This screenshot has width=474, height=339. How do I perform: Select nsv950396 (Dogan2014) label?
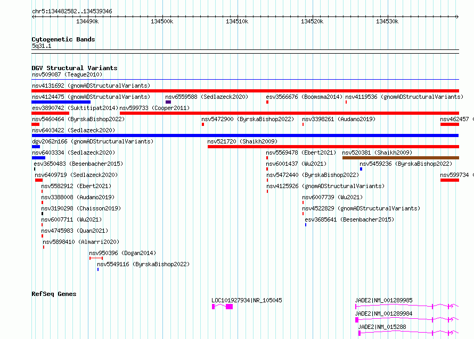[122, 253]
